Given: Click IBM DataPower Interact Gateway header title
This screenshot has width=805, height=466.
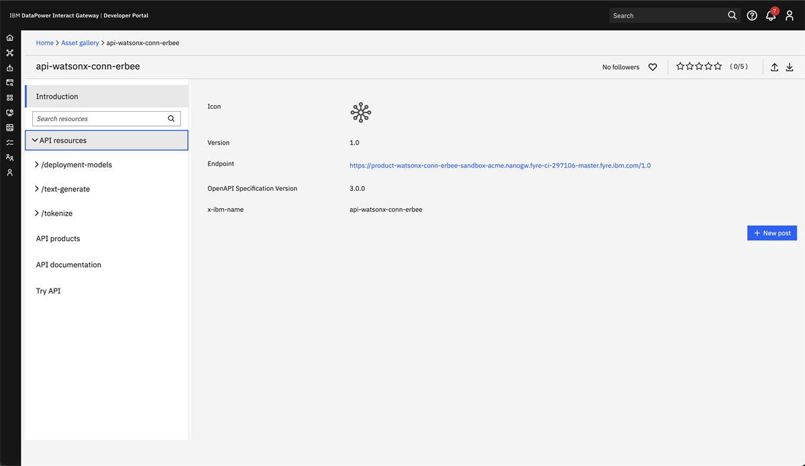Looking at the screenshot, I should point(79,15).
